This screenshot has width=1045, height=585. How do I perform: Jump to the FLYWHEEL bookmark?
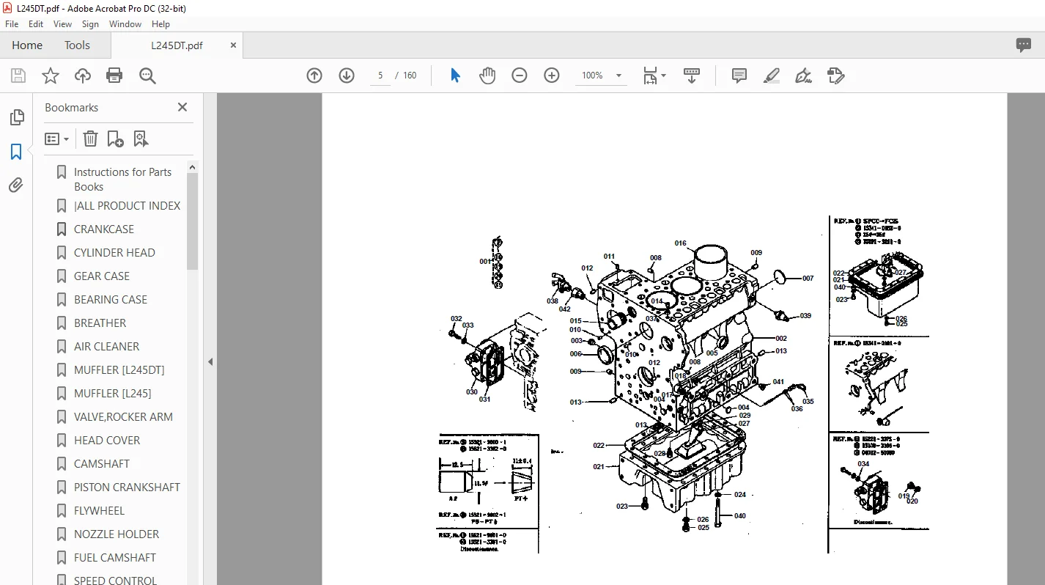point(99,511)
